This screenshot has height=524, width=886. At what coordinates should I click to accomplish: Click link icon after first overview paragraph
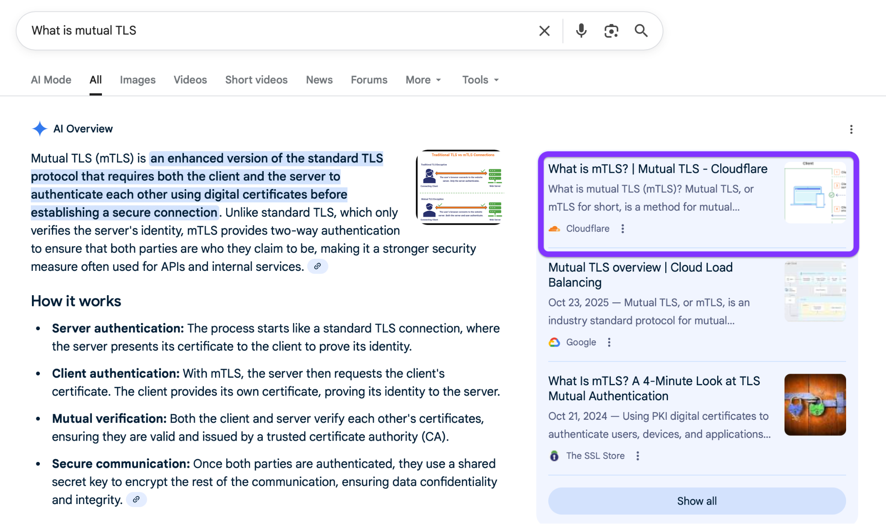317,266
